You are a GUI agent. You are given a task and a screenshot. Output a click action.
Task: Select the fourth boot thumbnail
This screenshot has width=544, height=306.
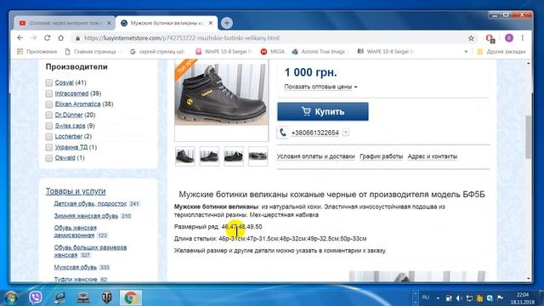[258, 156]
